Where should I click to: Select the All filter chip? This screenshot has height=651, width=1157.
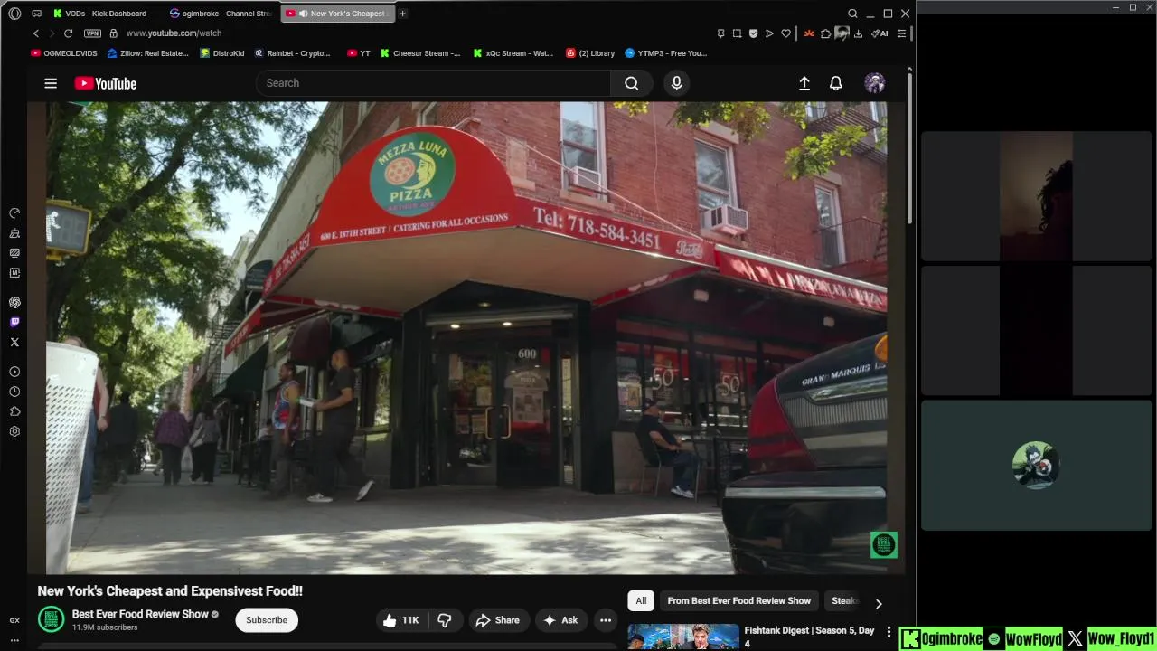(641, 600)
